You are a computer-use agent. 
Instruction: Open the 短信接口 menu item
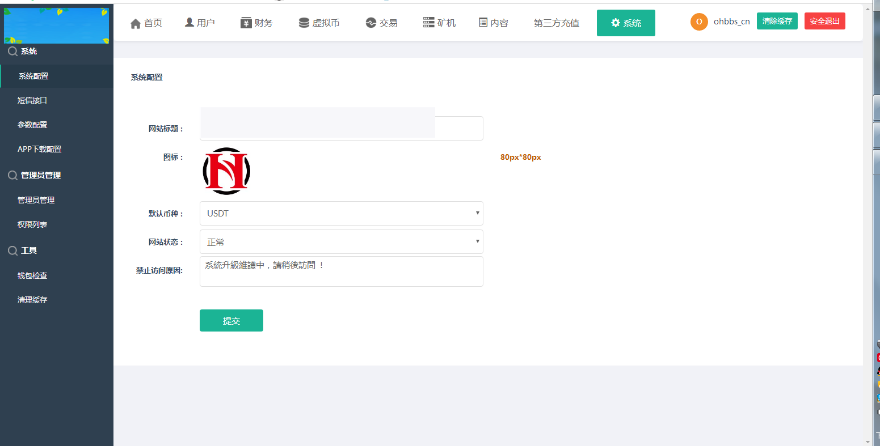32,100
